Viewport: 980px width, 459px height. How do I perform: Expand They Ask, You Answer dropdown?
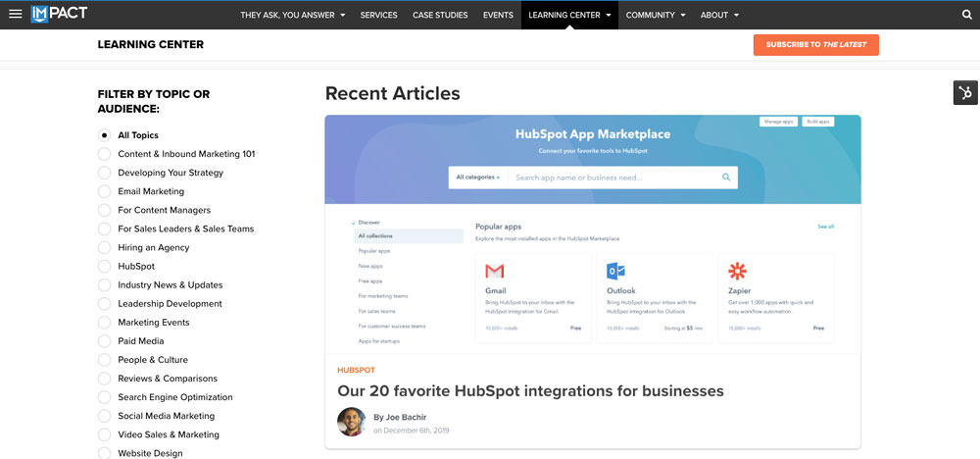point(293,15)
